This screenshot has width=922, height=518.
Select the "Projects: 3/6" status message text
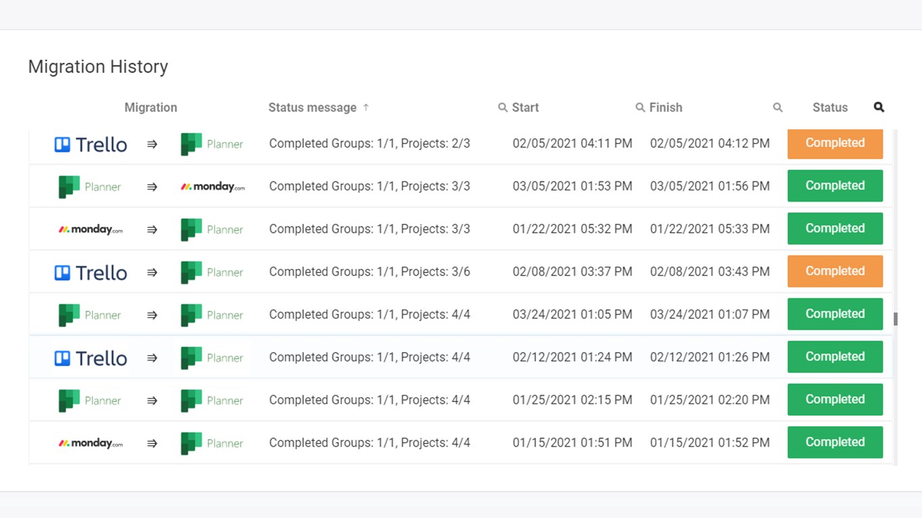coord(435,272)
